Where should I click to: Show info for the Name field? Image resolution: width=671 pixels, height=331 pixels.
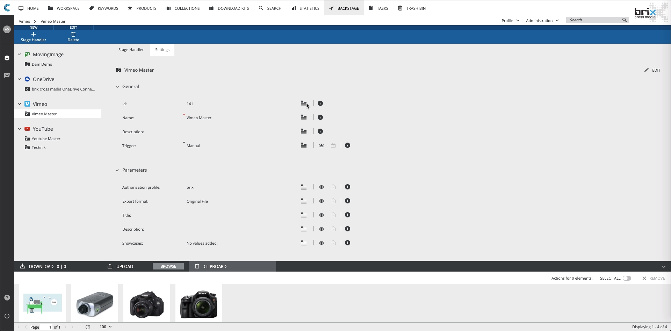pyautogui.click(x=320, y=117)
